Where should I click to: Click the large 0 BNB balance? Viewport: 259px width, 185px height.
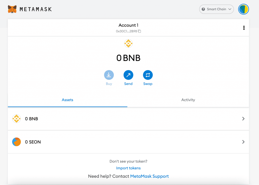(x=128, y=58)
